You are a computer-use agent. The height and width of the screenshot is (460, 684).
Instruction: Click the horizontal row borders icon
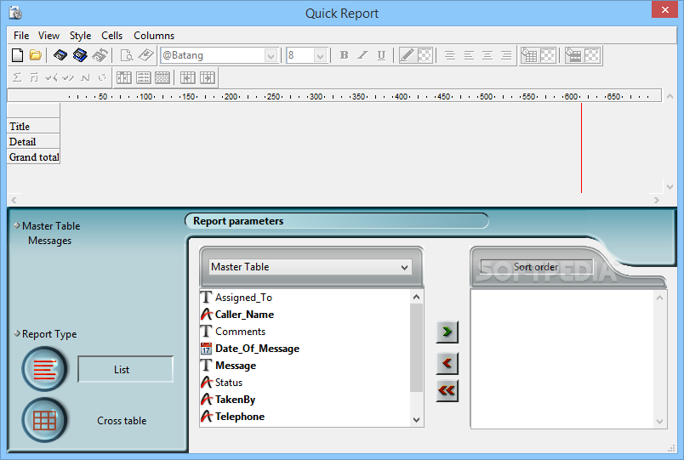143,77
